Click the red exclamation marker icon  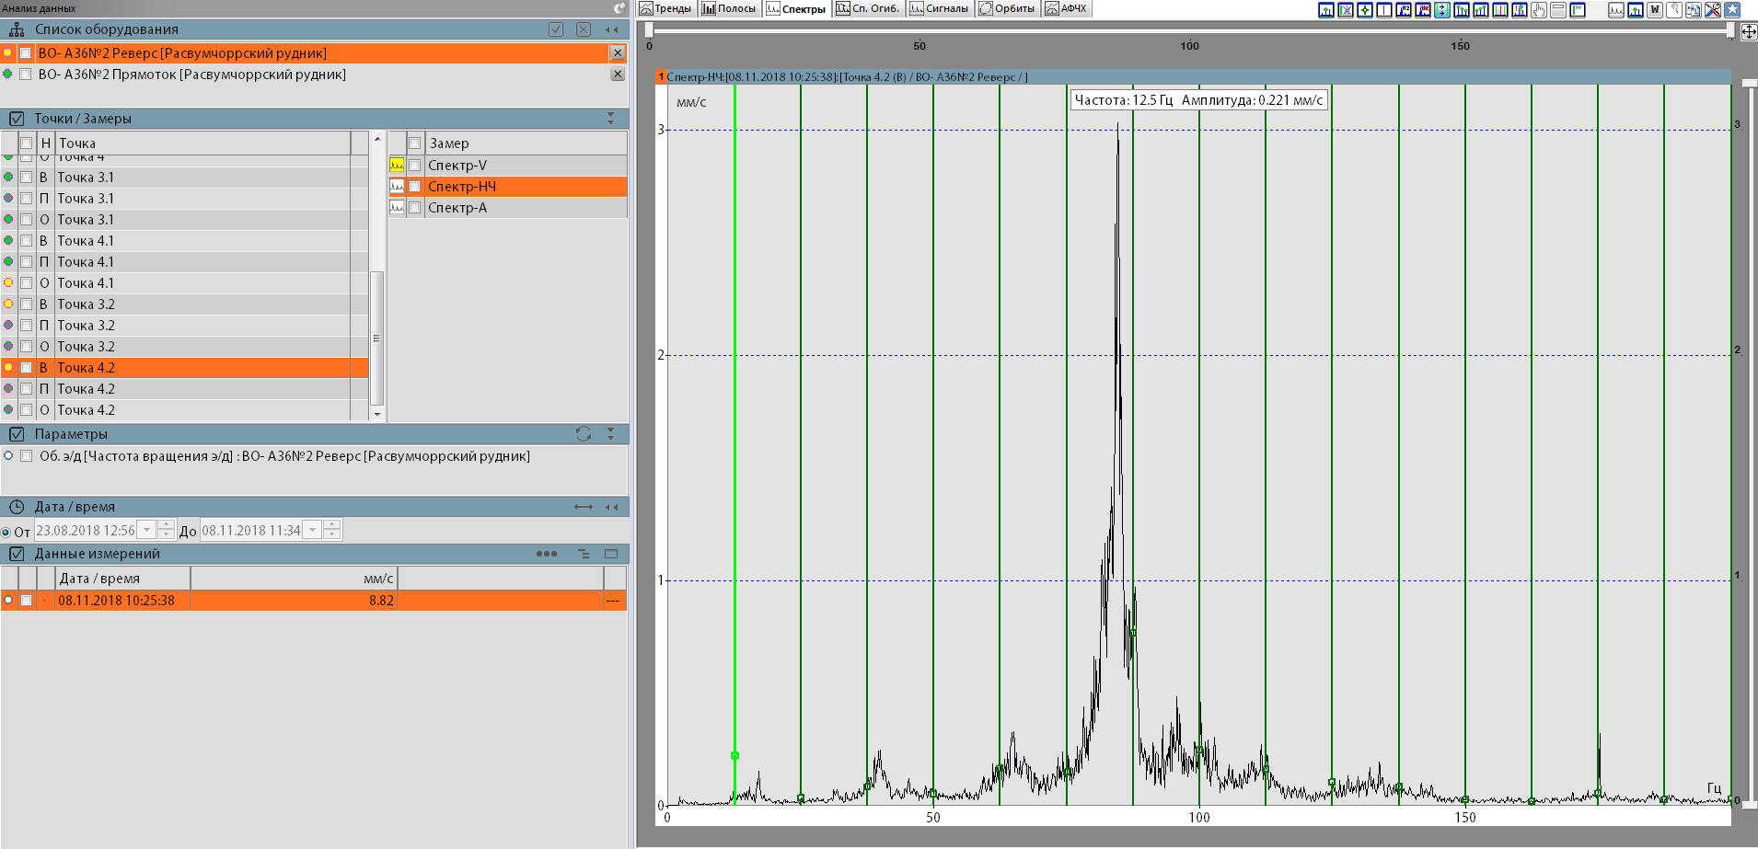pyautogui.click(x=1520, y=10)
